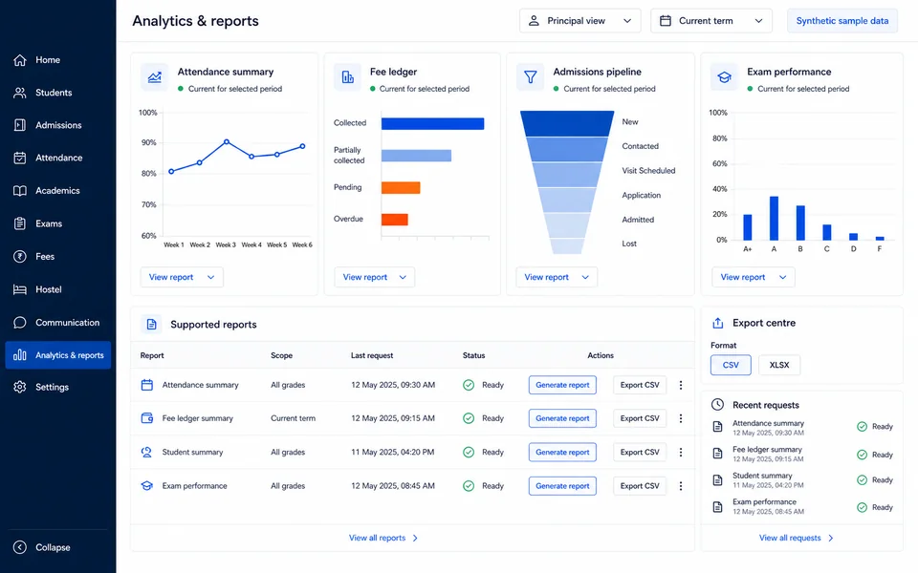Click the Fee ledger card icon
Screen dimensions: 918x573
click(348, 77)
